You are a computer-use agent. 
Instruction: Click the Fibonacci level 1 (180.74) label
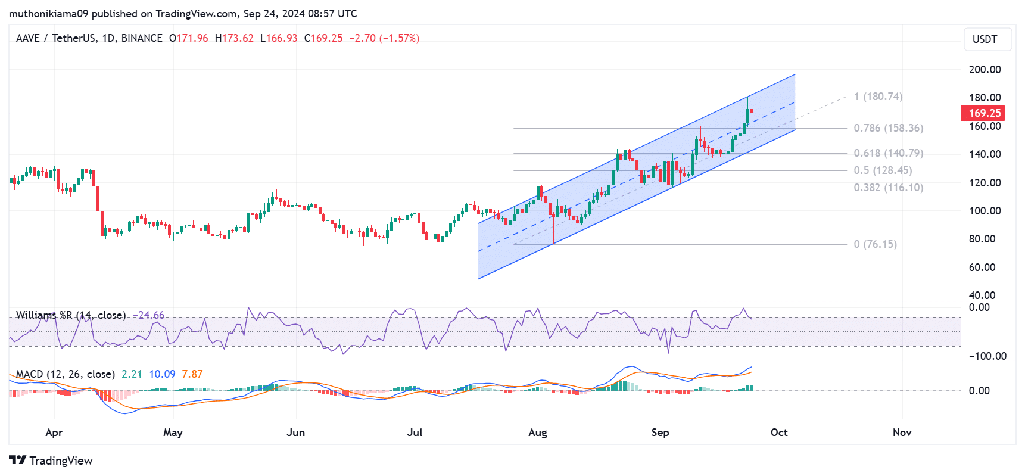(x=878, y=97)
